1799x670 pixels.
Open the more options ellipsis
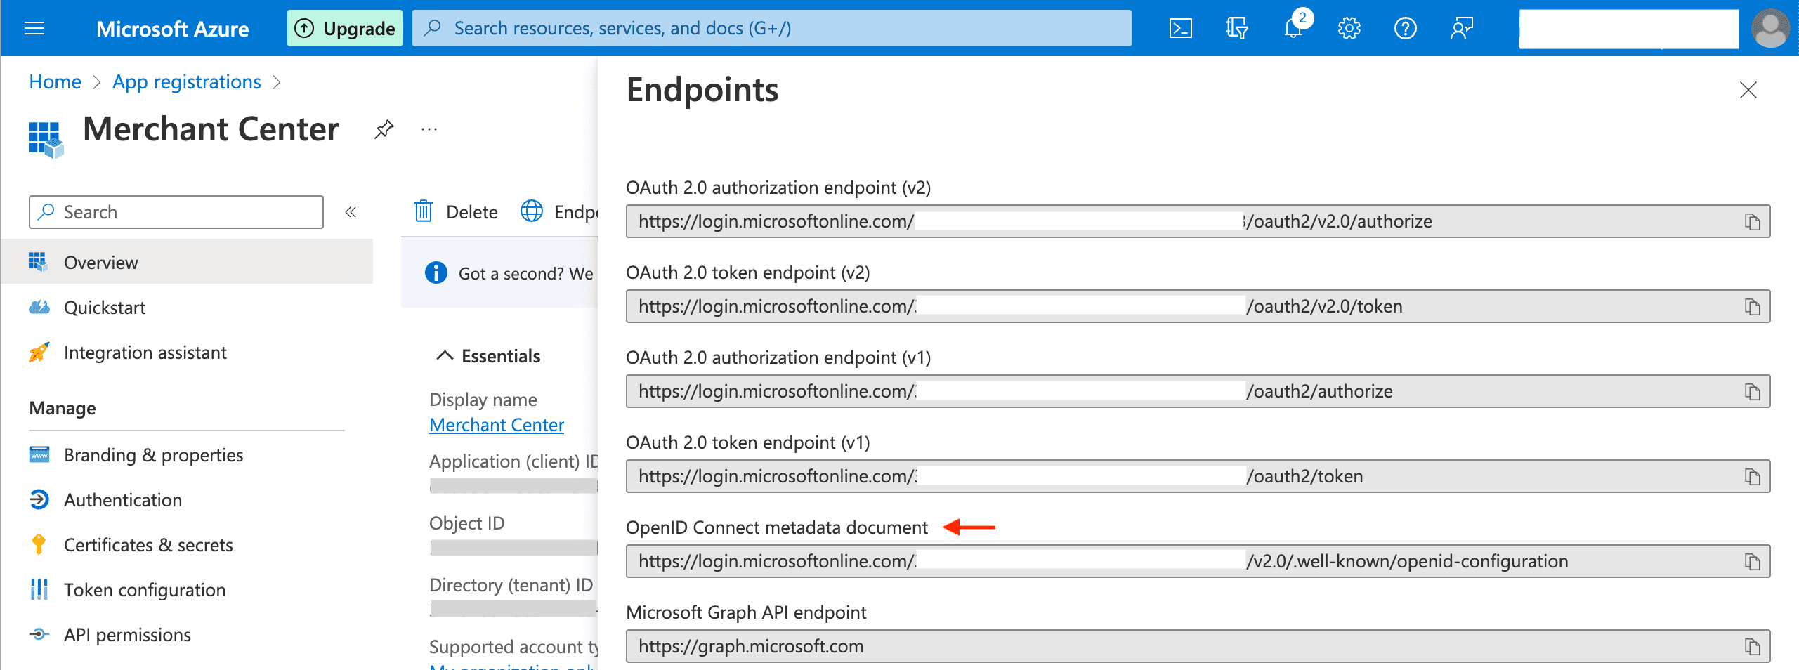click(429, 129)
